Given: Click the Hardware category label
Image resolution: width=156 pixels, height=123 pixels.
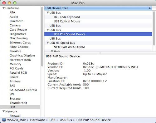Looking at the screenshot, I should point(12,8).
